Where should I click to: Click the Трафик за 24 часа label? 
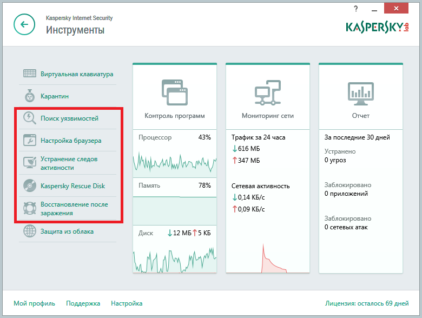click(x=259, y=137)
